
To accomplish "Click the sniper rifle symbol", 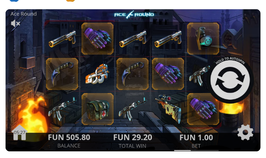I will [168, 109].
